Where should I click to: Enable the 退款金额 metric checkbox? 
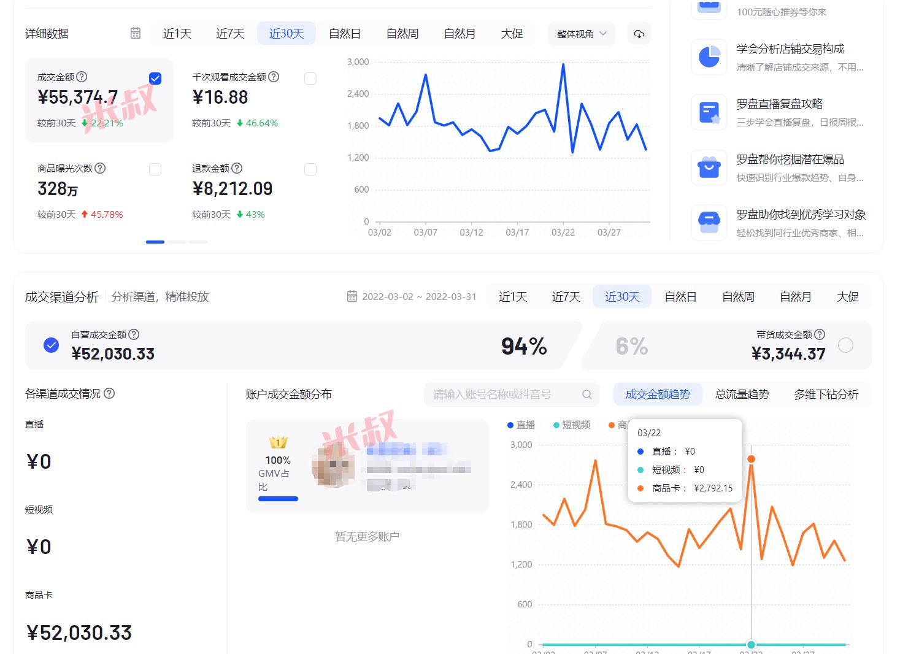[310, 169]
